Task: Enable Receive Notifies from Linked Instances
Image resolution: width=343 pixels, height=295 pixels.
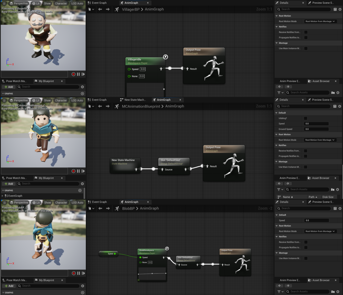Action: point(305,32)
